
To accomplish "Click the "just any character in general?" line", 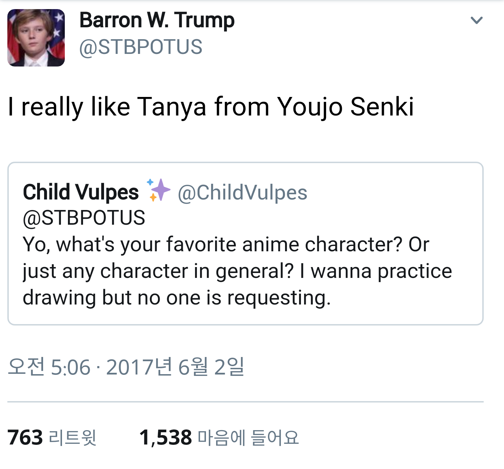I will [x=158, y=271].
